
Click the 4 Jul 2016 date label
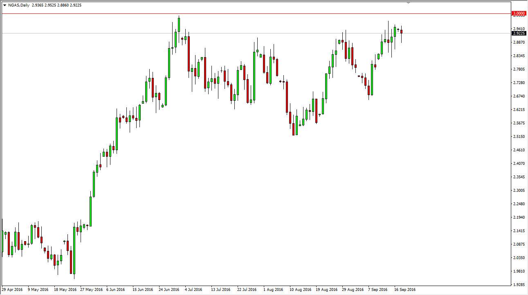(193, 290)
